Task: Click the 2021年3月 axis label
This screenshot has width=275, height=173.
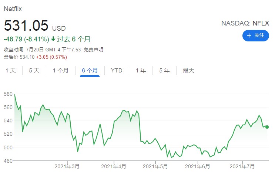Action: tap(67, 166)
